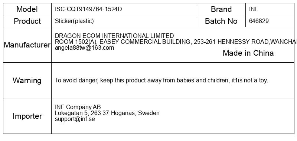The height and width of the screenshot is (141, 297).
Task: Click the Warning label cell
Action: (x=27, y=81)
